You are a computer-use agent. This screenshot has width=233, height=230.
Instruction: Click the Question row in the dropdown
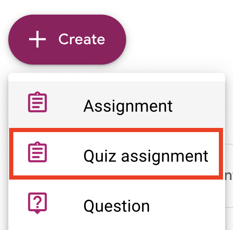click(116, 205)
